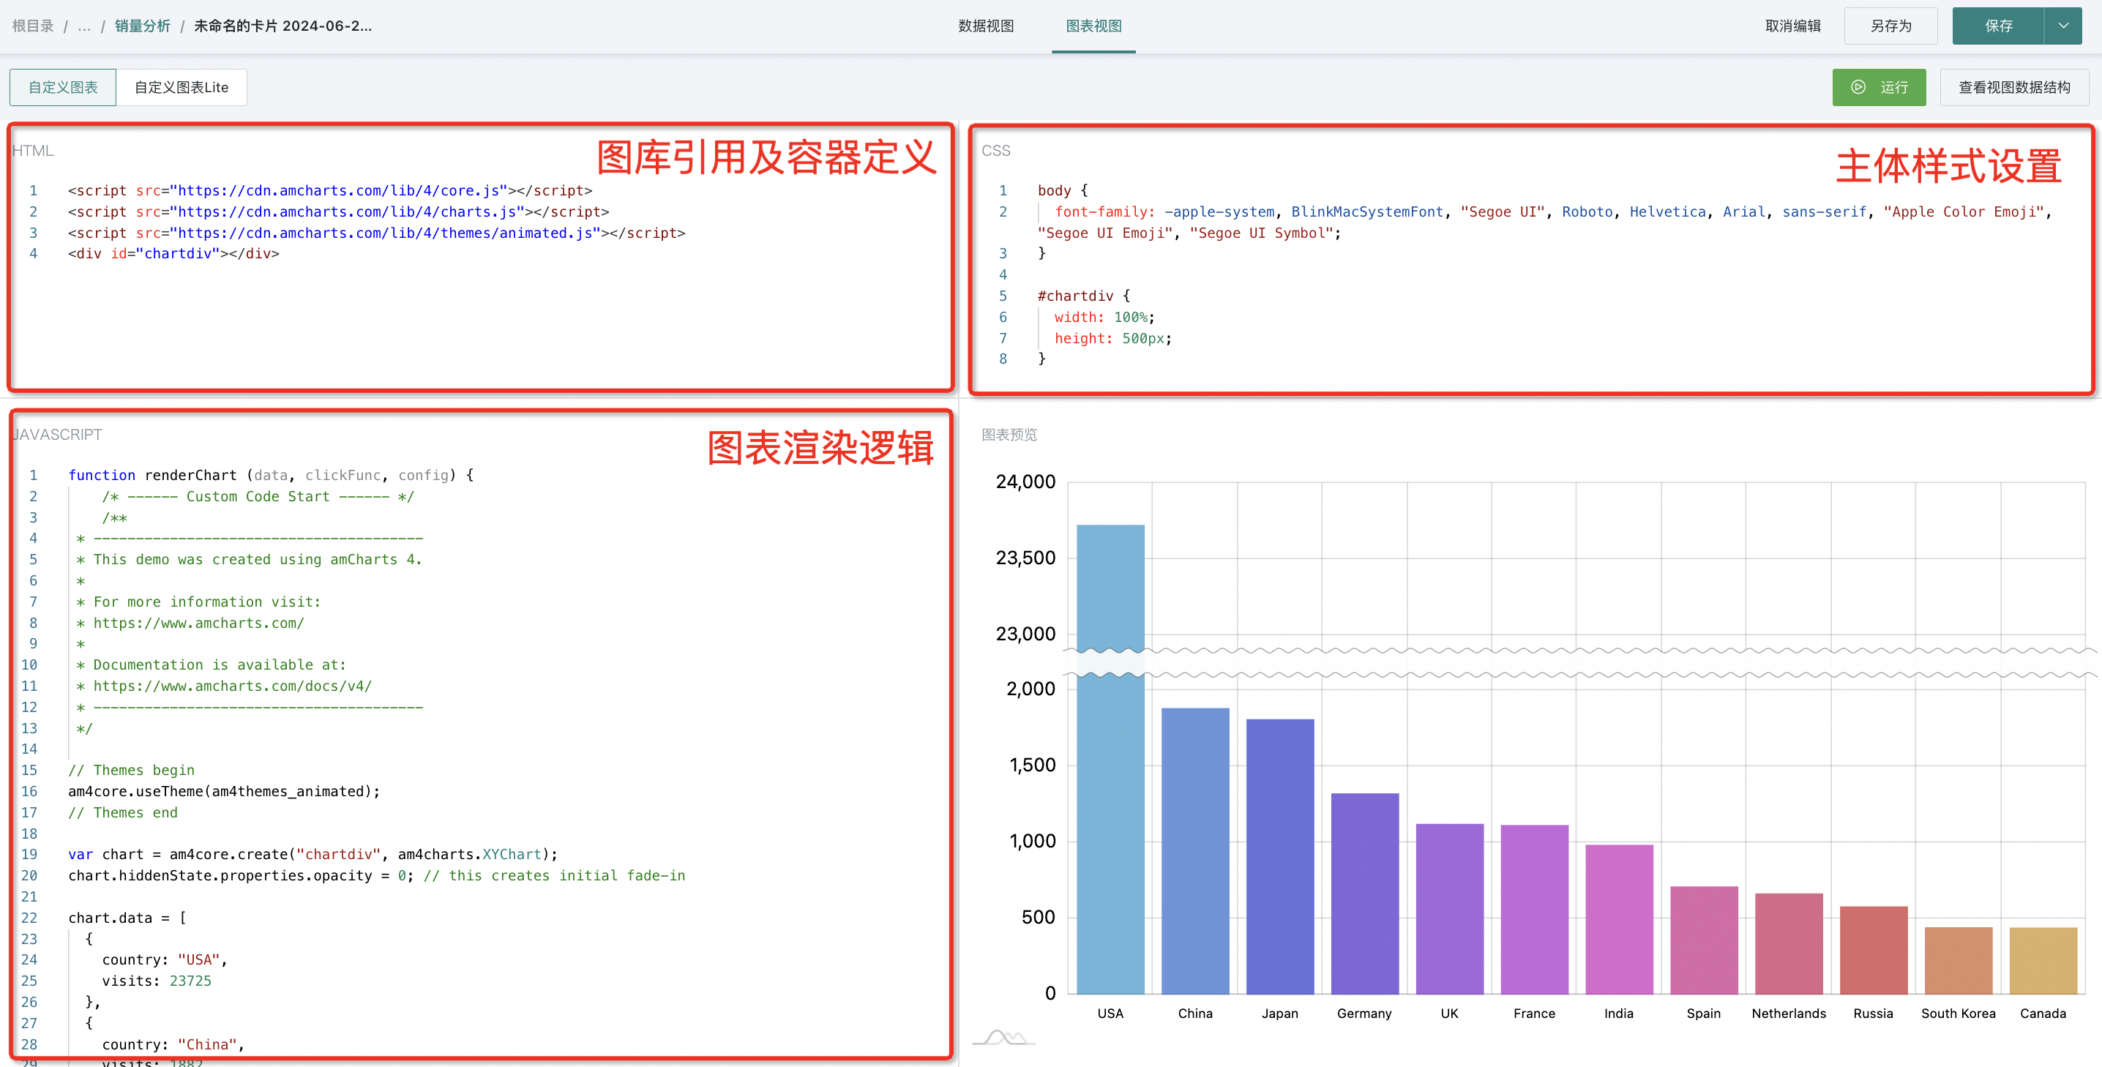Select the Germany bar
The height and width of the screenshot is (1067, 2102).
1365,894
